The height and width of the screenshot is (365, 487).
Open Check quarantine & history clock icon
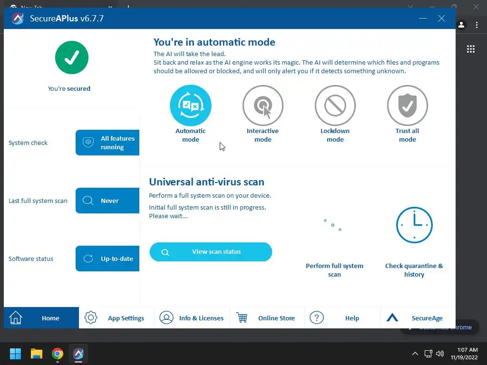click(414, 225)
